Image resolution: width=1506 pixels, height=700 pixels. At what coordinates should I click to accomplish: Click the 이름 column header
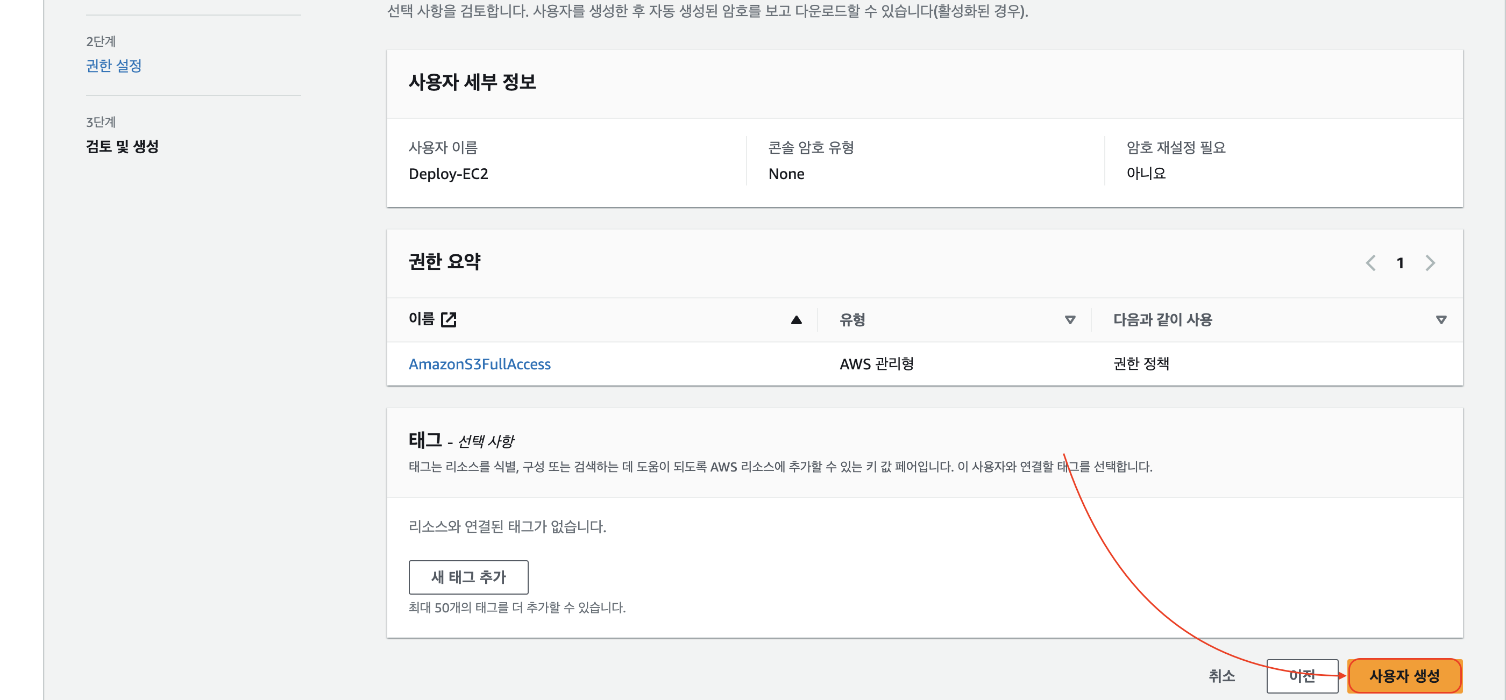click(x=422, y=319)
